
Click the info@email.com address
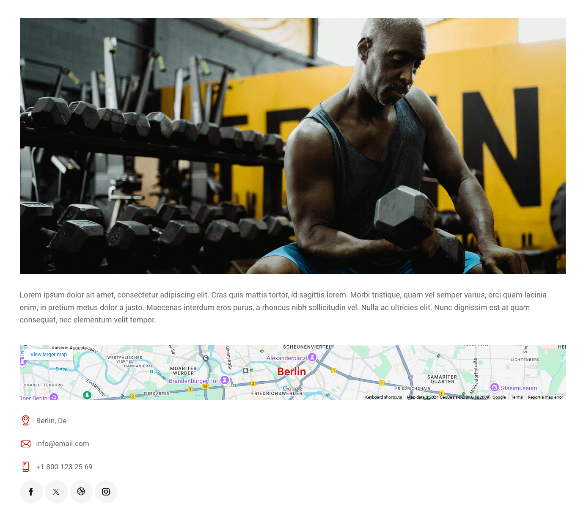tap(63, 443)
